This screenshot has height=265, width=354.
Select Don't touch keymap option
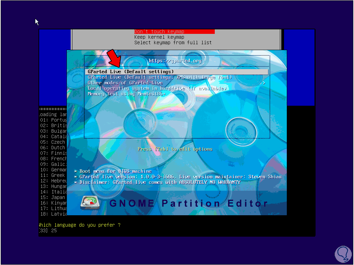174,31
